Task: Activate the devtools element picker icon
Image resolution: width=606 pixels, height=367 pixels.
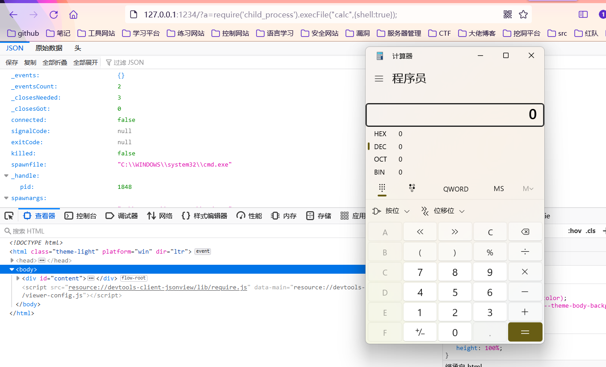Action: tap(9, 216)
